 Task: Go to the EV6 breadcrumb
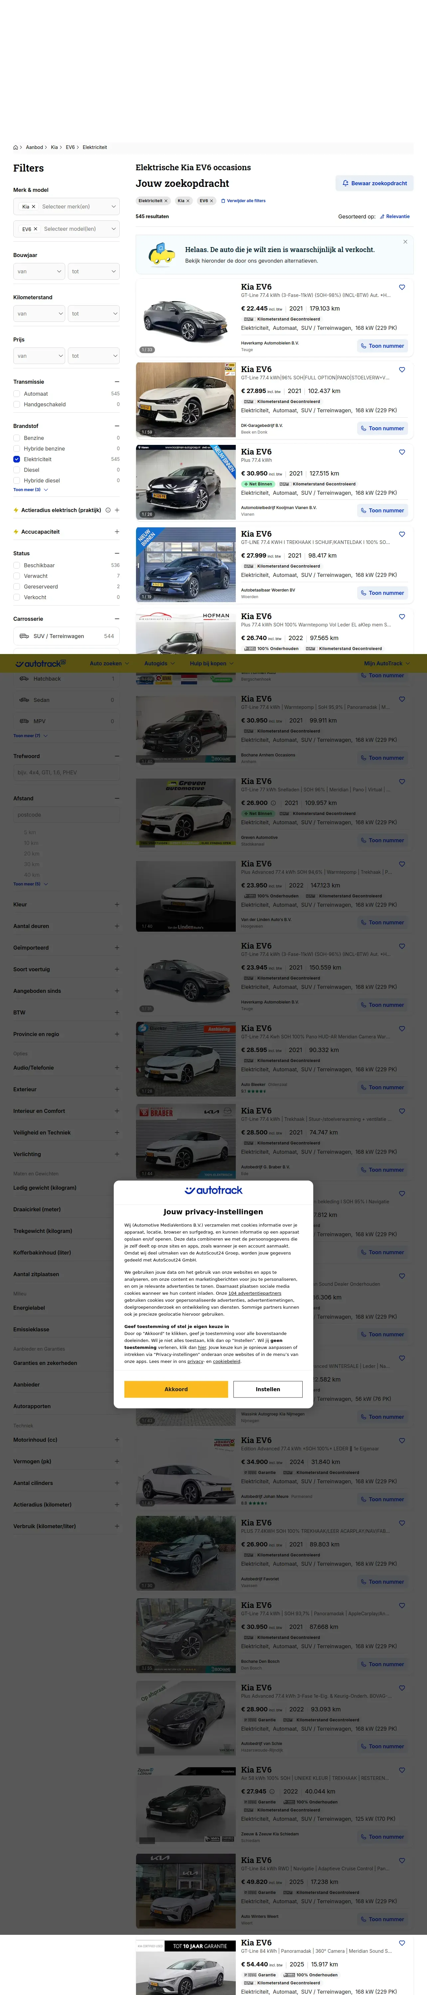(70, 147)
